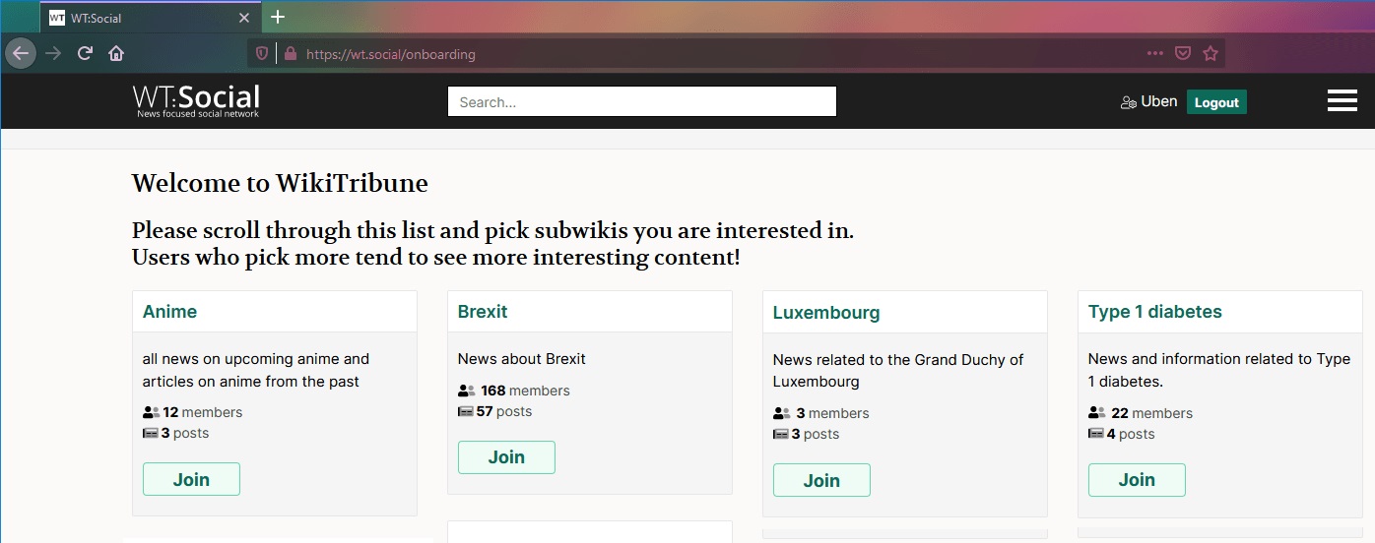Open new tab with plus button
This screenshot has width=1375, height=543.
point(278,17)
